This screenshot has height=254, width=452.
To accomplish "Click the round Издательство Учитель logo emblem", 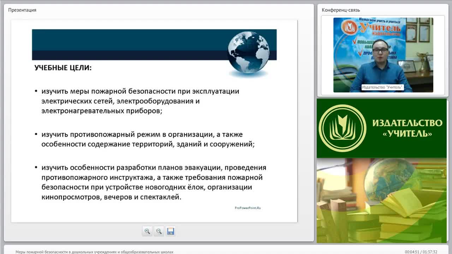I will pos(343,128).
